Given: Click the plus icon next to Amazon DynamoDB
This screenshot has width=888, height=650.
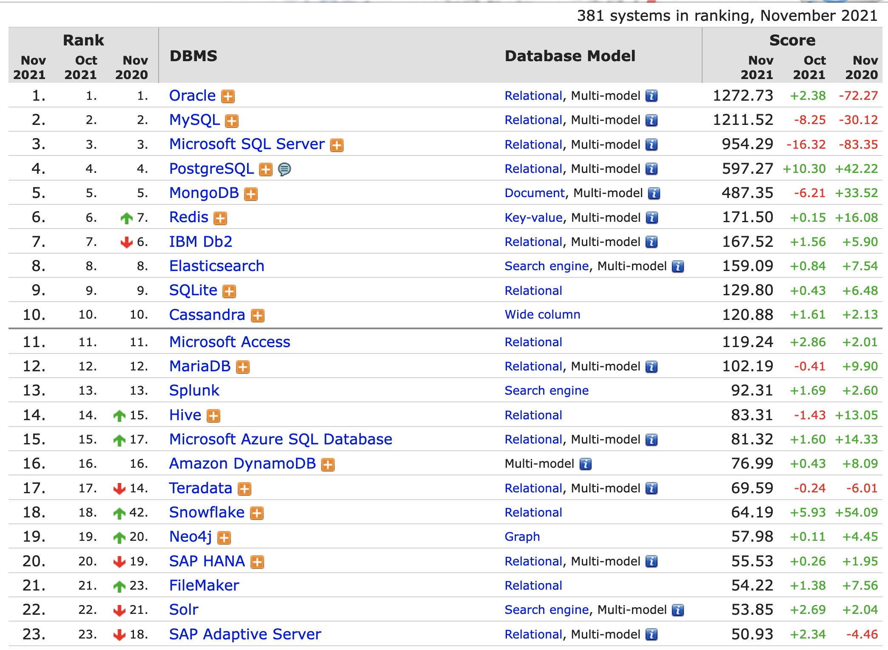Looking at the screenshot, I should [x=328, y=465].
